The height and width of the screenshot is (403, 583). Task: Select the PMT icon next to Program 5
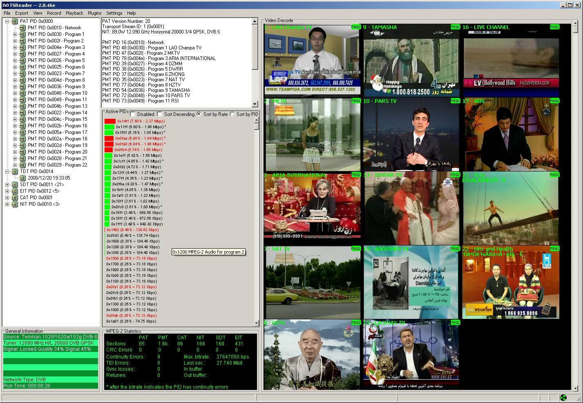(22, 60)
